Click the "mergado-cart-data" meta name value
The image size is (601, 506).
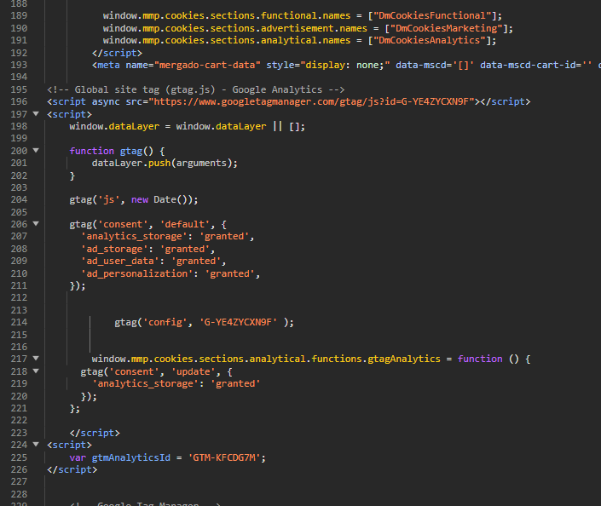point(207,65)
